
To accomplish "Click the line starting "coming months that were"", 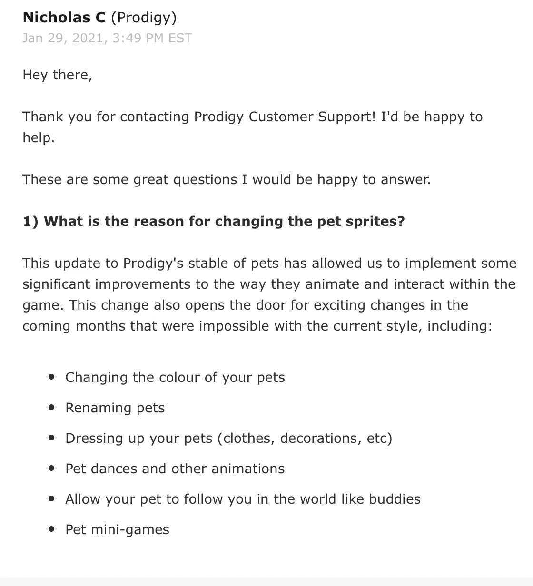I will coord(257,326).
